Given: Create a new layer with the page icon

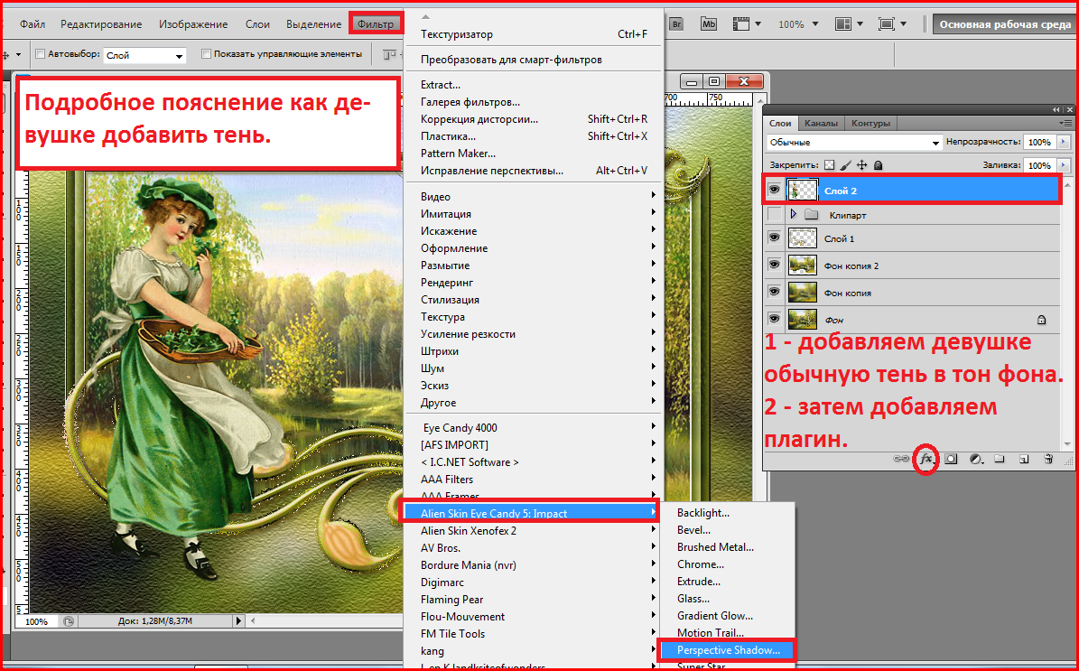Looking at the screenshot, I should (1024, 459).
